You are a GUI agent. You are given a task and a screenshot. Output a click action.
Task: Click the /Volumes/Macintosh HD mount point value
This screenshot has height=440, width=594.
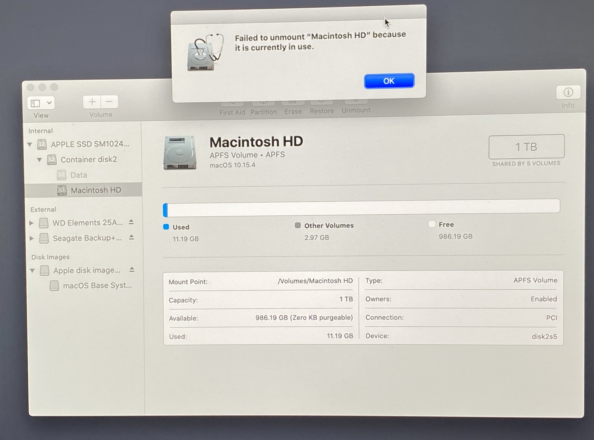(x=315, y=281)
